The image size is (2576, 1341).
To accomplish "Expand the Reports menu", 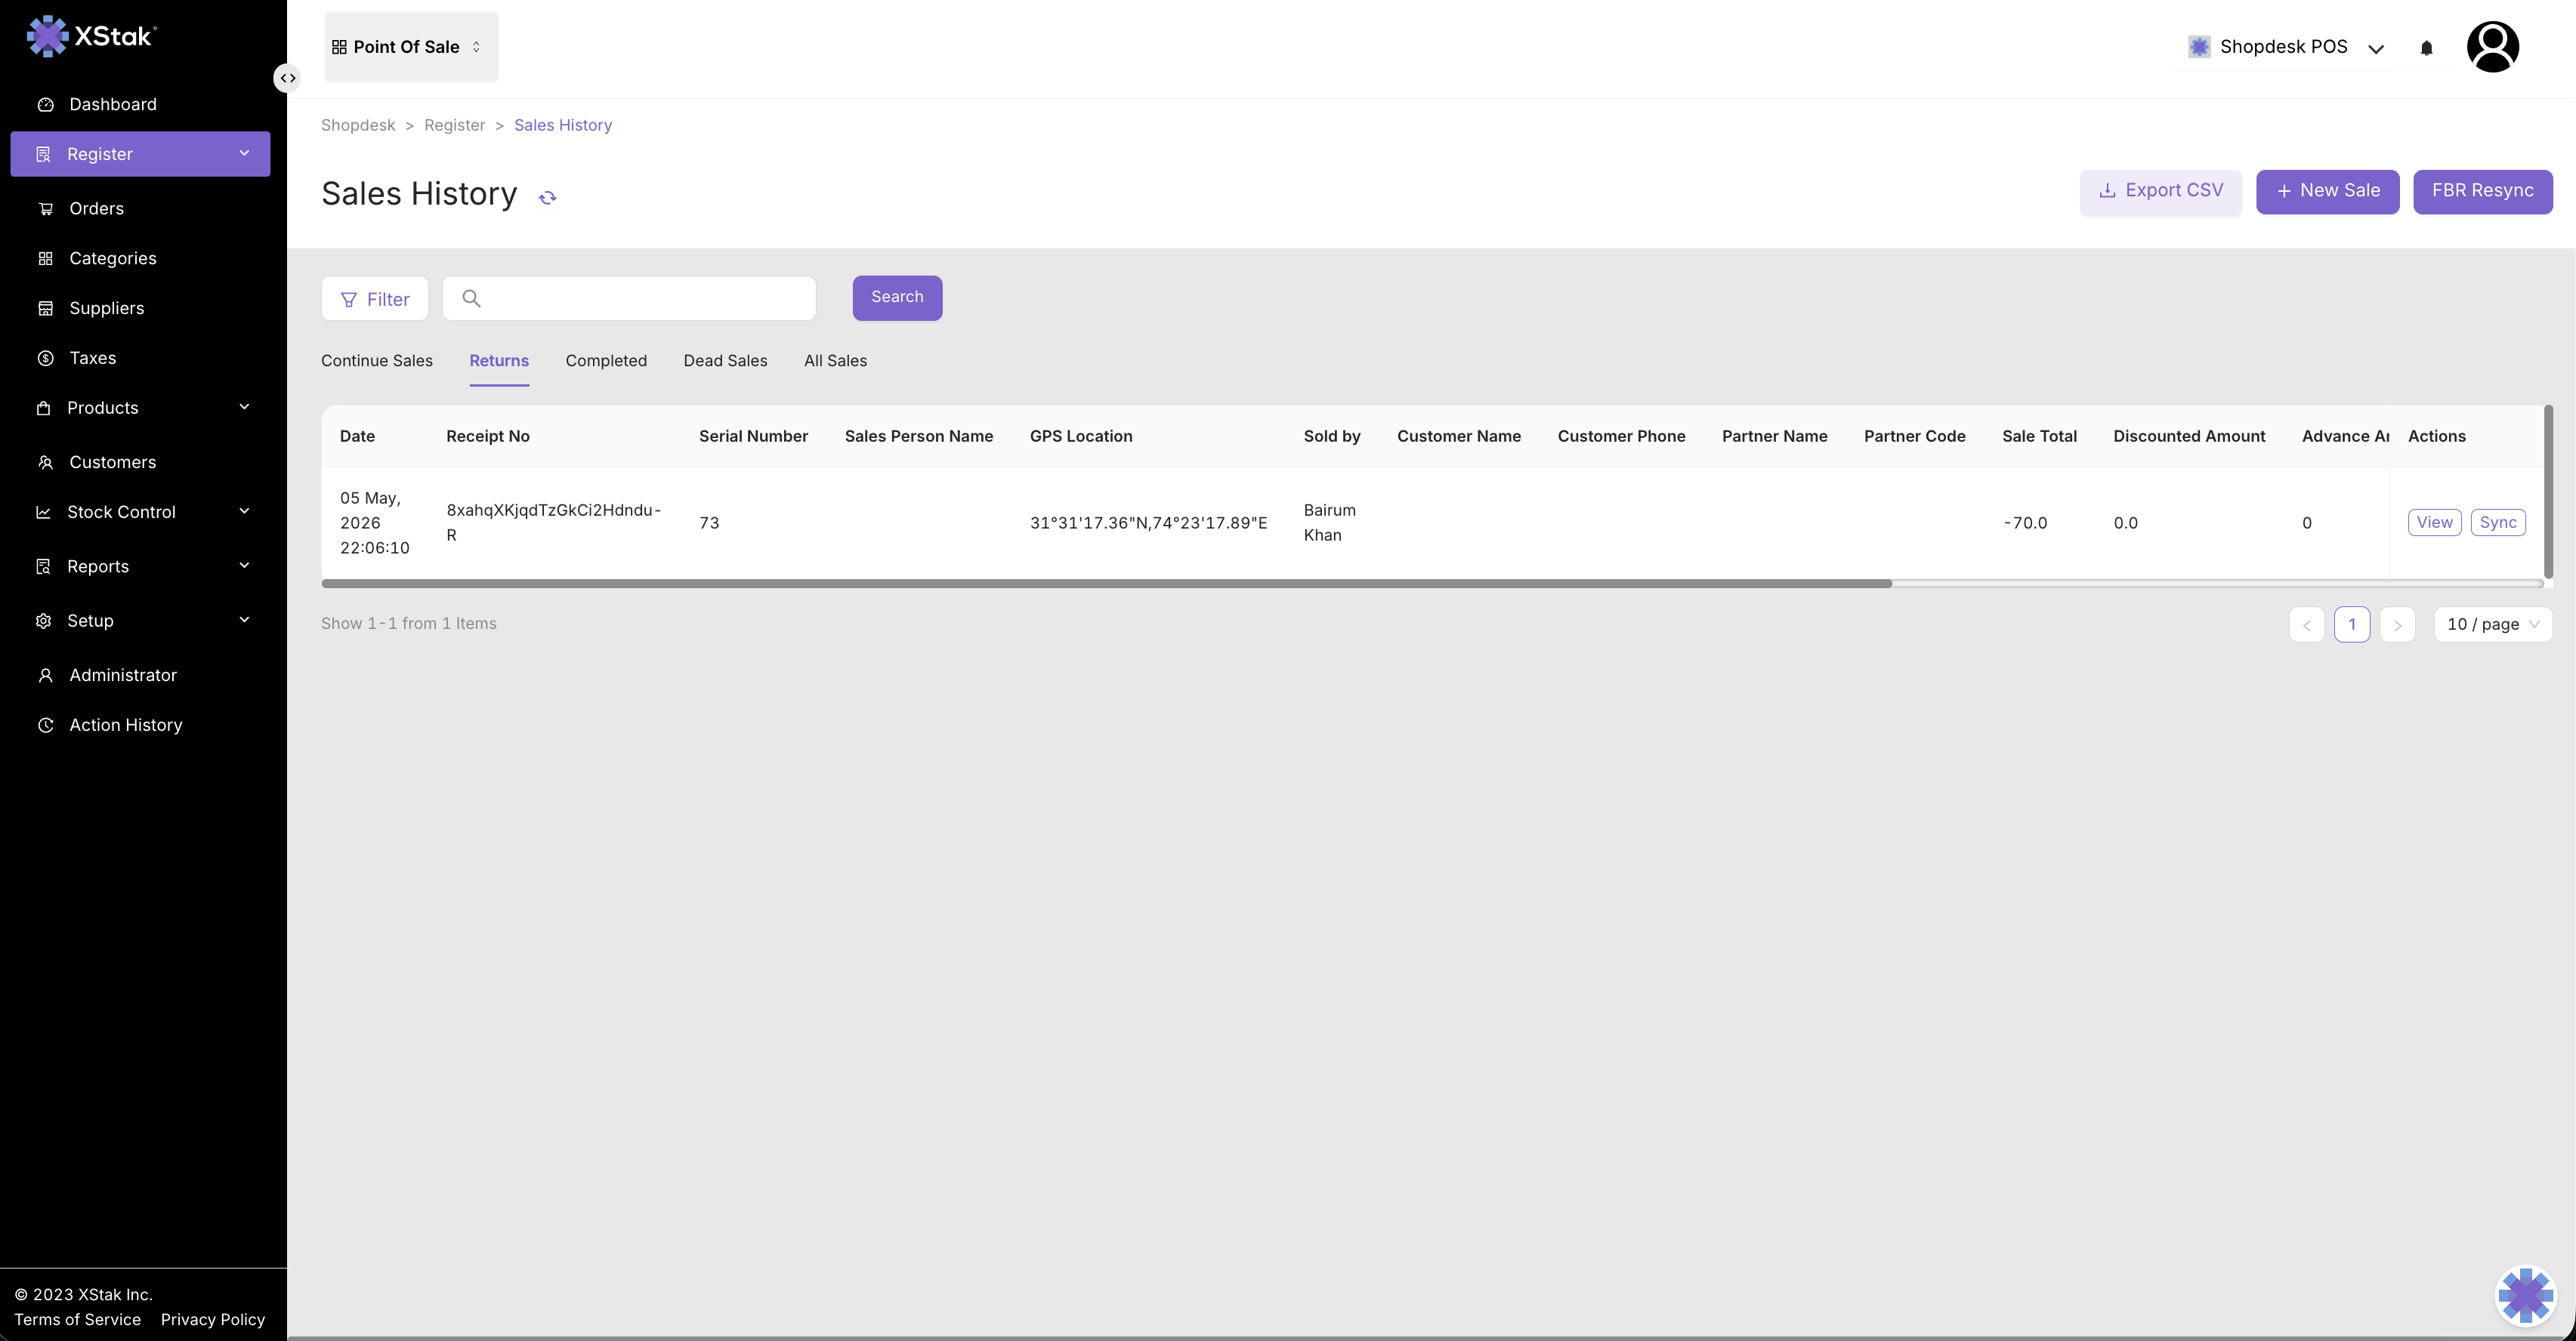I will pos(140,566).
